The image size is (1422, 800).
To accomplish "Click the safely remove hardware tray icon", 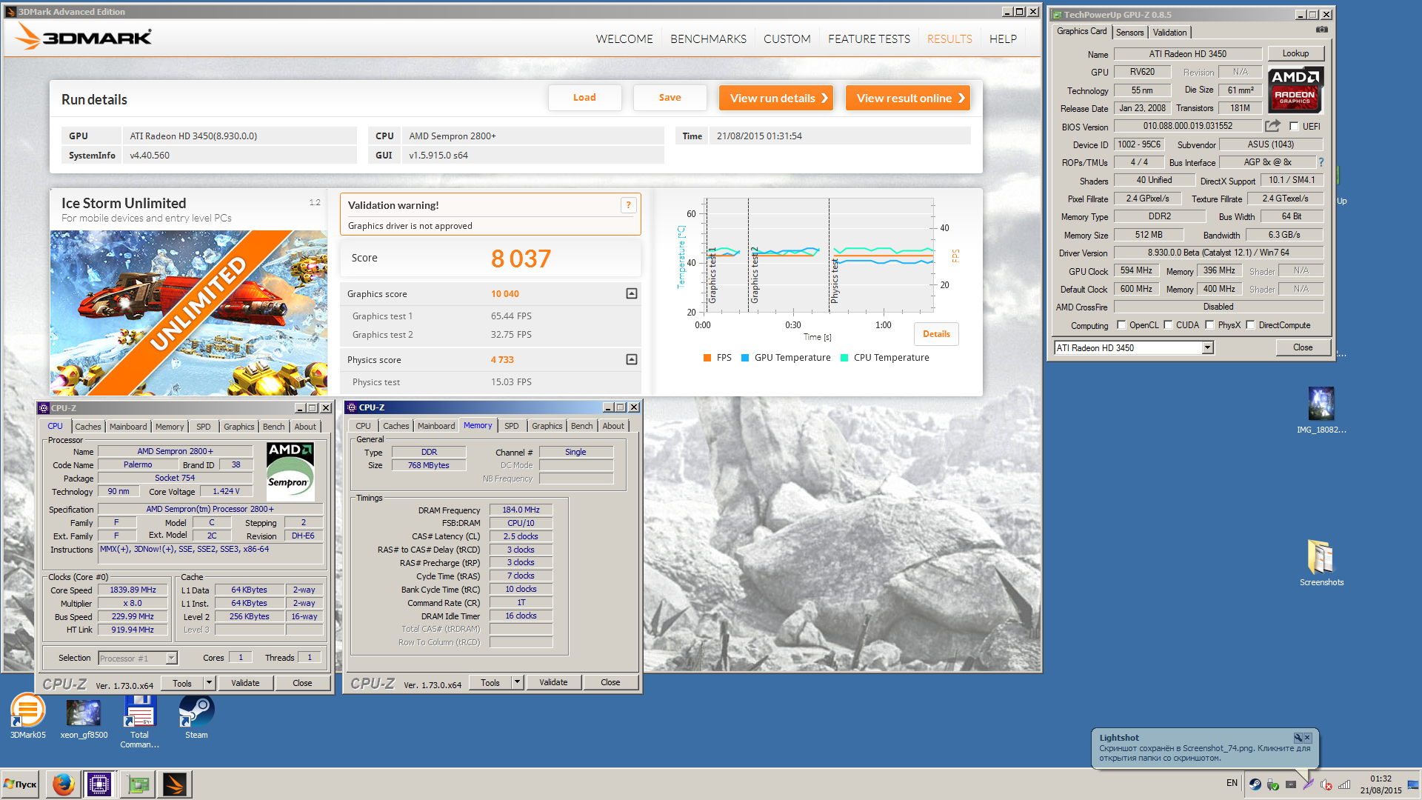I will tap(1273, 784).
